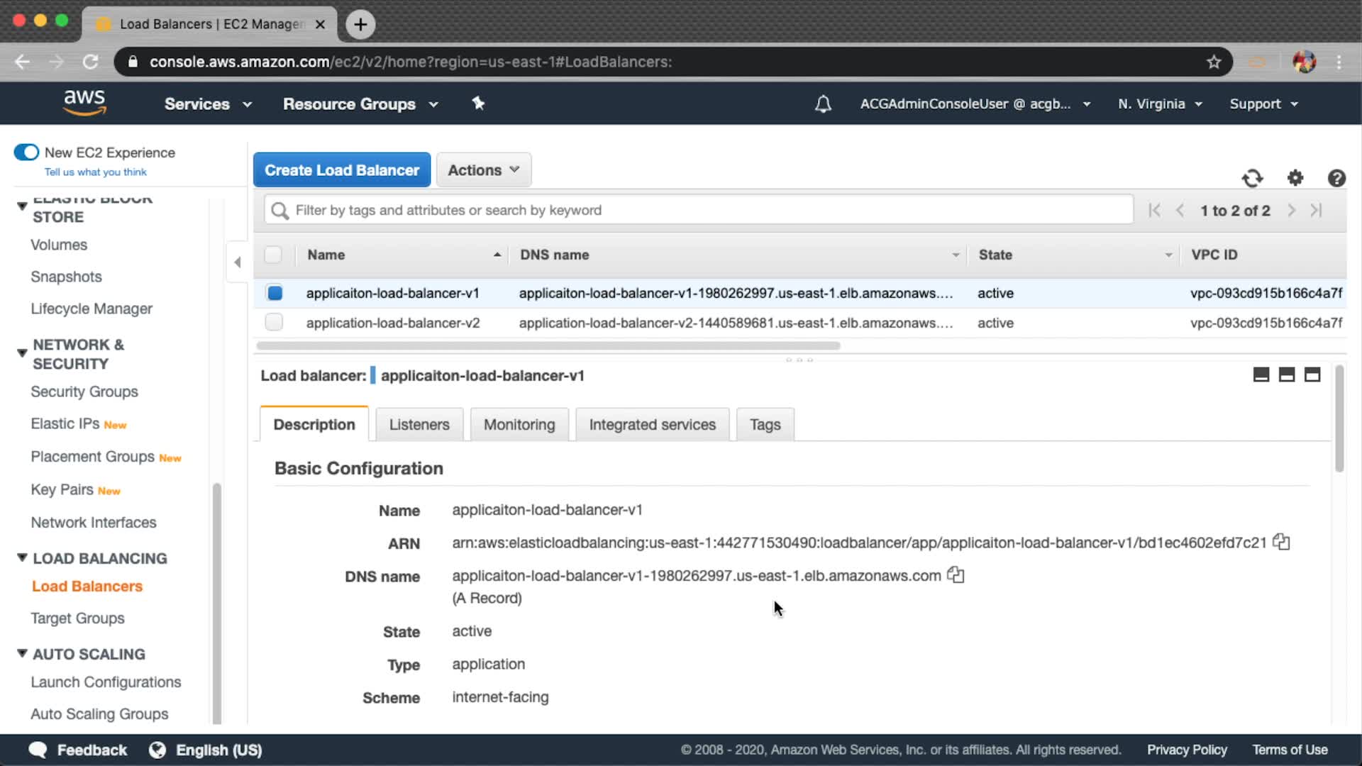Toggle the New EC2 Experience switch
The image size is (1362, 766).
pyautogui.click(x=27, y=152)
